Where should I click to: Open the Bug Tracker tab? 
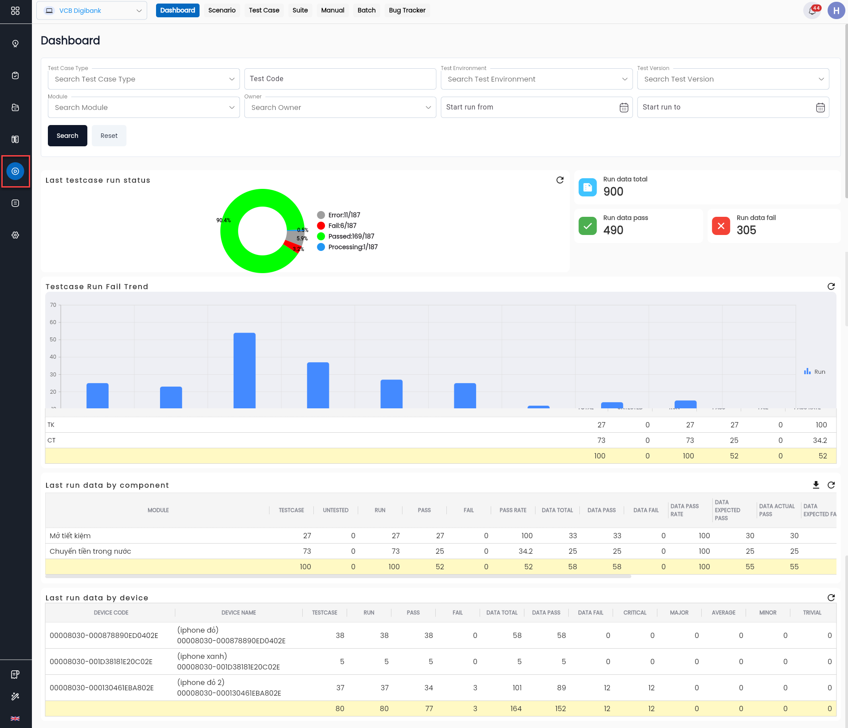click(x=407, y=10)
